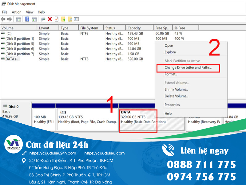Image resolution: width=246 pixels, height=185 pixels.
Task: Click drive icon of Disk 0 partition 5
Action: click(3, 43)
